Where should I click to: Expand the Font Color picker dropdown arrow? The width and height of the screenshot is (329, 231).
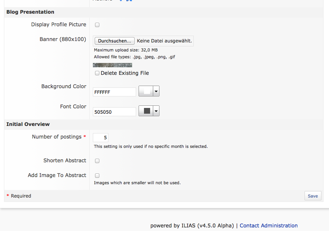click(x=156, y=111)
